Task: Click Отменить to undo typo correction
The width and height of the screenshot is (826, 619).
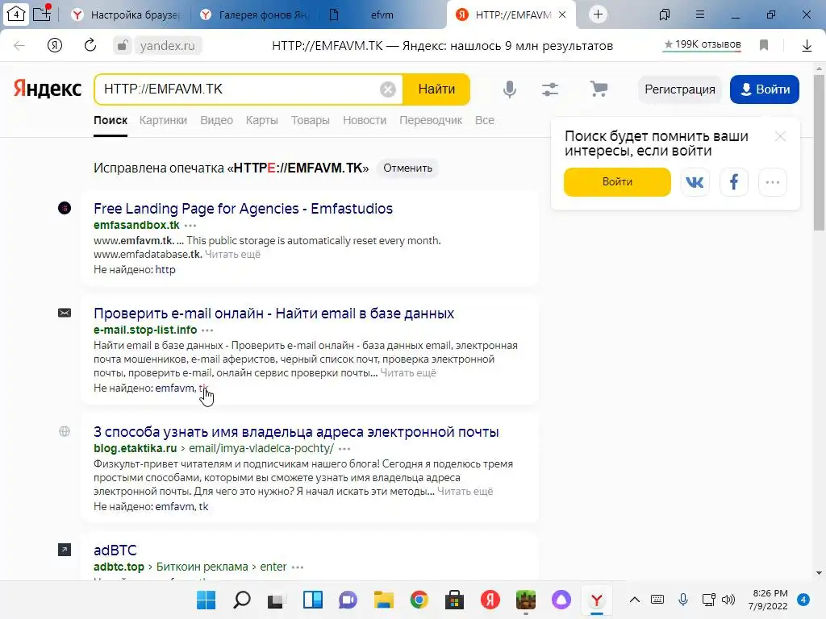Action: click(x=407, y=168)
